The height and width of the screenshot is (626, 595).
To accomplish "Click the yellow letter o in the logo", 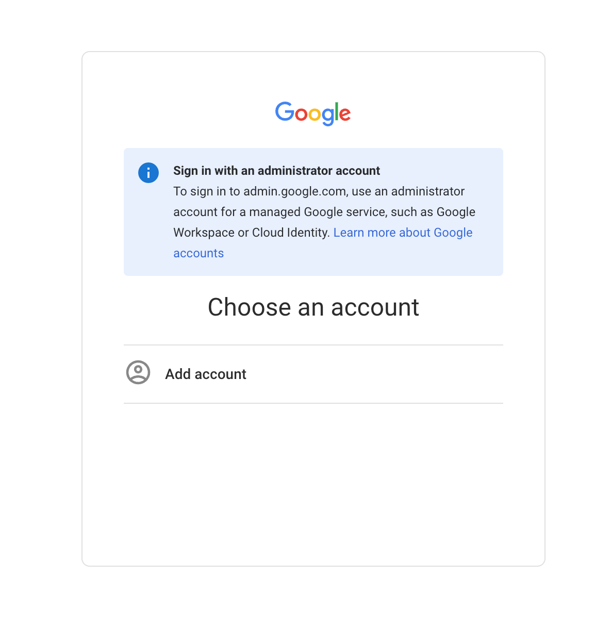I will (x=314, y=114).
